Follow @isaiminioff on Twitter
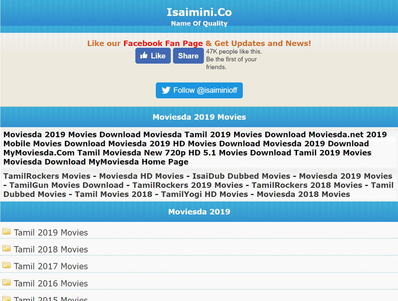398x301 pixels. pos(199,90)
